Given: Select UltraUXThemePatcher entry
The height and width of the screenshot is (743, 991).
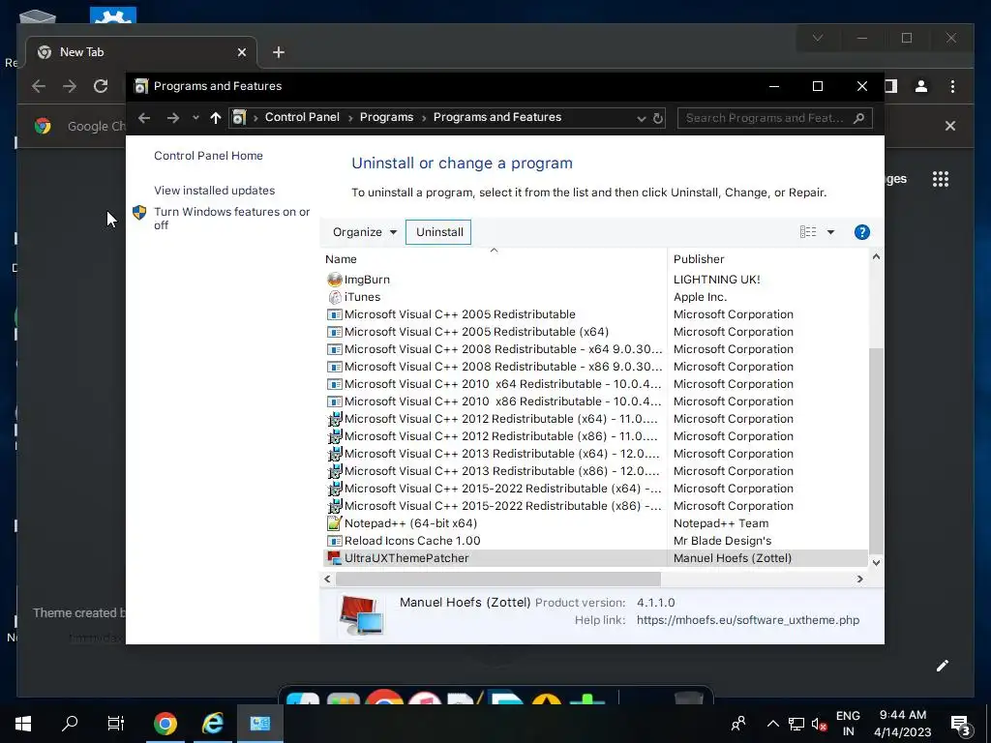Looking at the screenshot, I should coord(406,558).
